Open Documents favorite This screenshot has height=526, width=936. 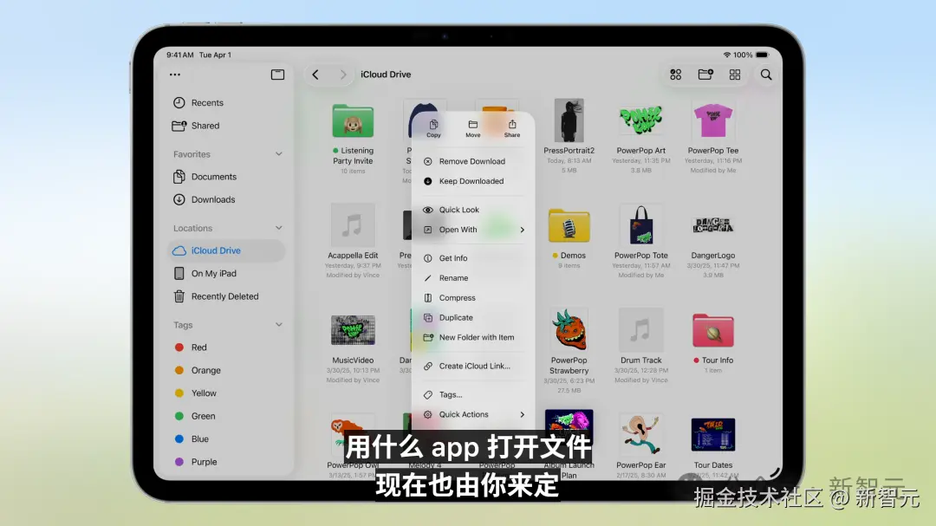227,177
